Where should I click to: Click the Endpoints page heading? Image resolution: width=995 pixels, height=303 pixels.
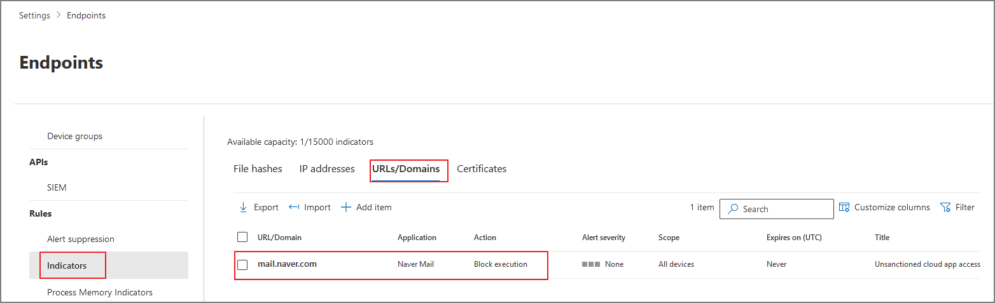[x=61, y=62]
